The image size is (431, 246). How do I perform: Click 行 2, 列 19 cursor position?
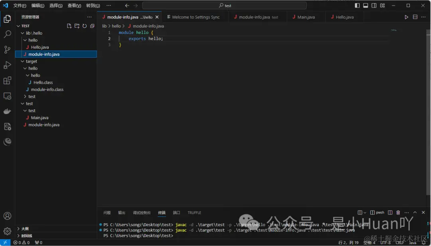(x=348, y=243)
